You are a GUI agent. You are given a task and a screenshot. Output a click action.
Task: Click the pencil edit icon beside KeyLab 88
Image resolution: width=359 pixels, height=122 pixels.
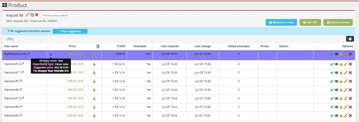coord(27,15)
